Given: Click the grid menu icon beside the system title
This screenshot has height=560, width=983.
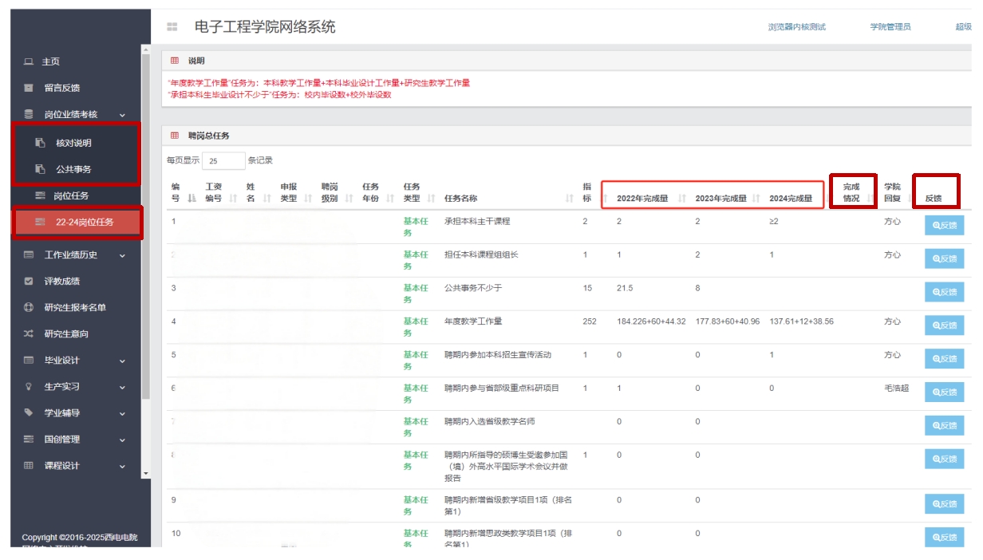Looking at the screenshot, I should (172, 27).
